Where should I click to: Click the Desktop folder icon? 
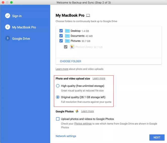pos(67,31)
